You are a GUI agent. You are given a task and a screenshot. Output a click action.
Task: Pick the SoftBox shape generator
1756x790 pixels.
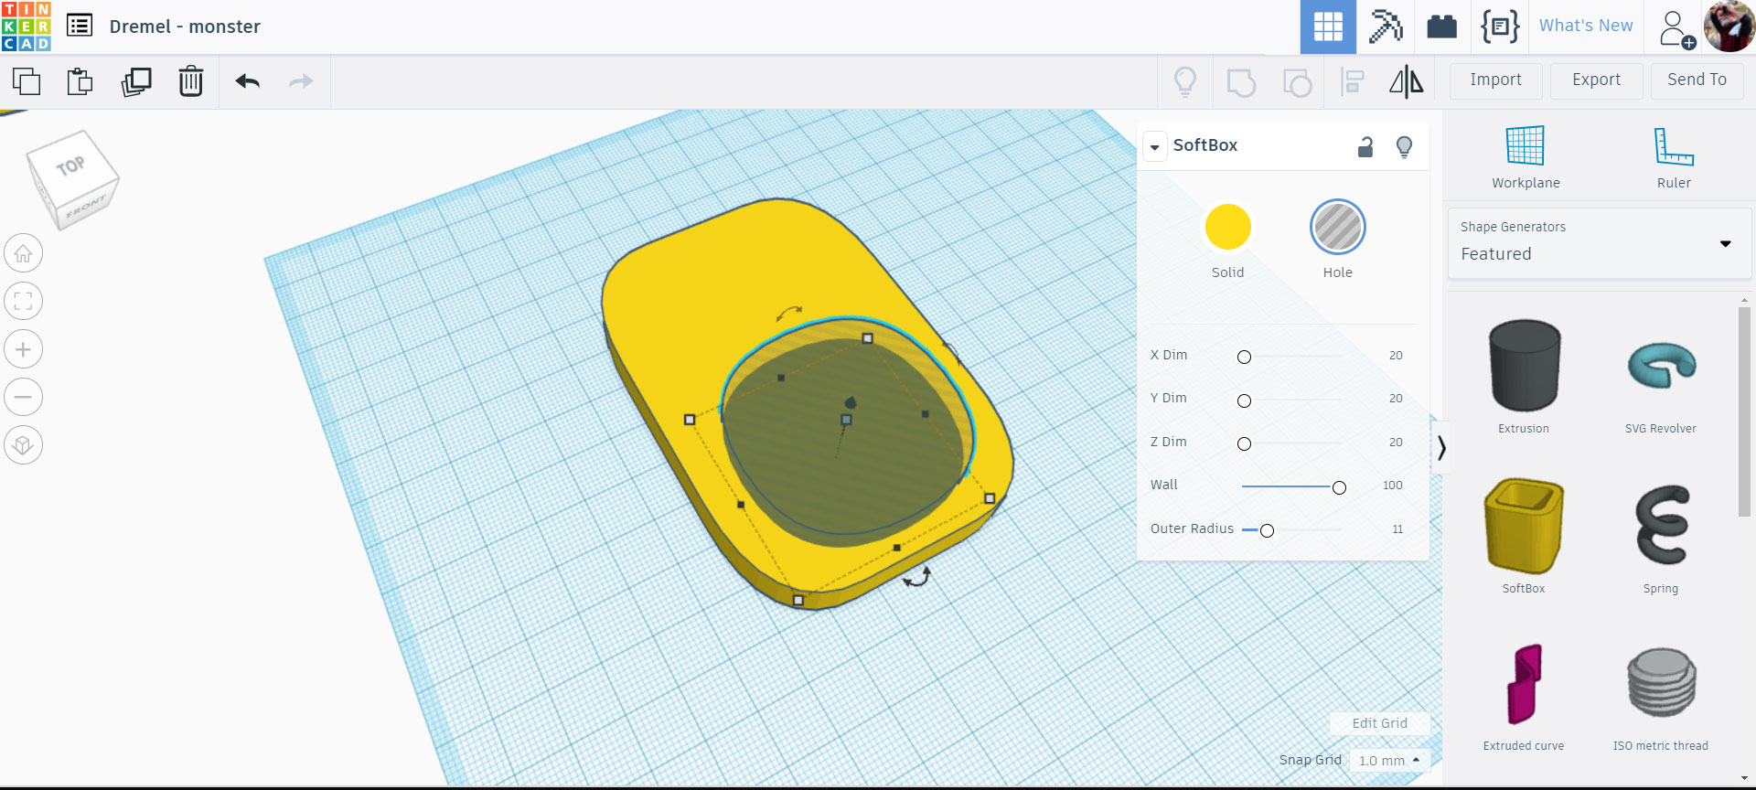click(1524, 536)
